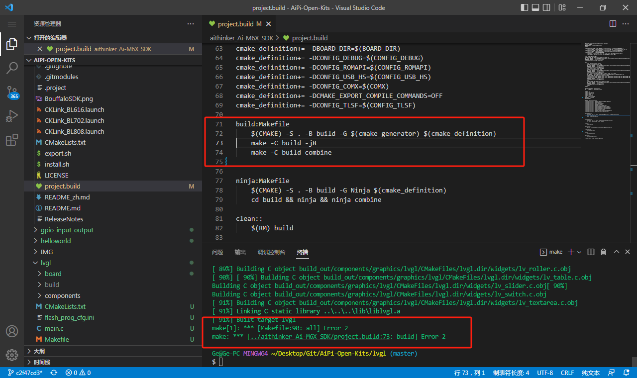The height and width of the screenshot is (378, 637).
Task: Open .gitmodules file in explorer
Action: [113, 77]
